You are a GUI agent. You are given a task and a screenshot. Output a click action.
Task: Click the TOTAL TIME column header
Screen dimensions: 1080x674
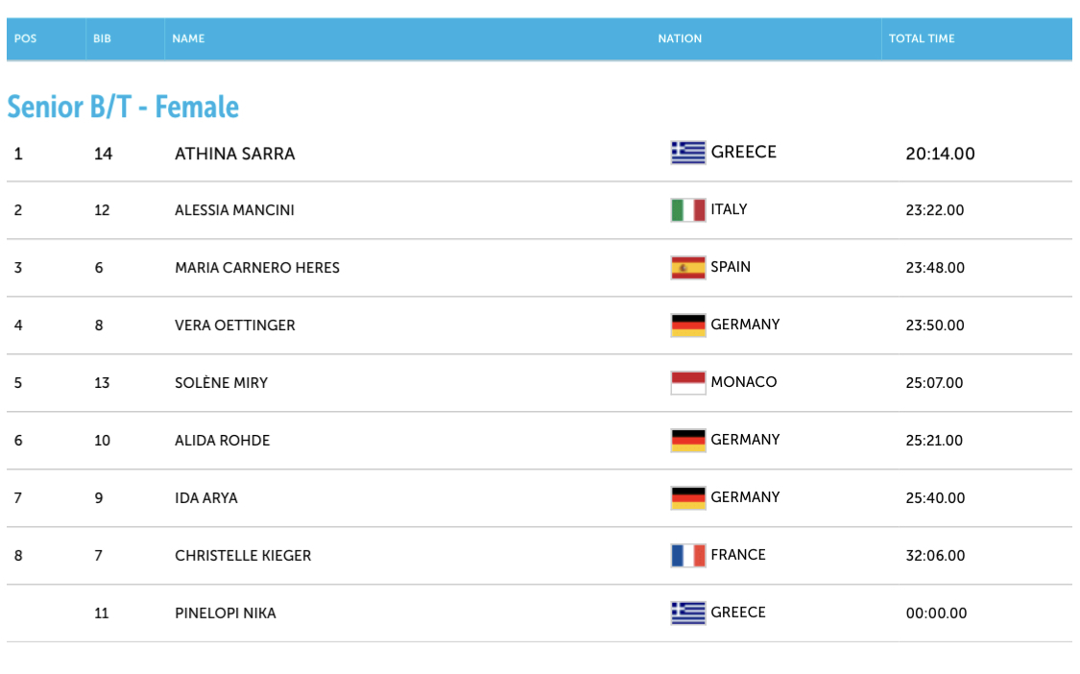pyautogui.click(x=922, y=39)
